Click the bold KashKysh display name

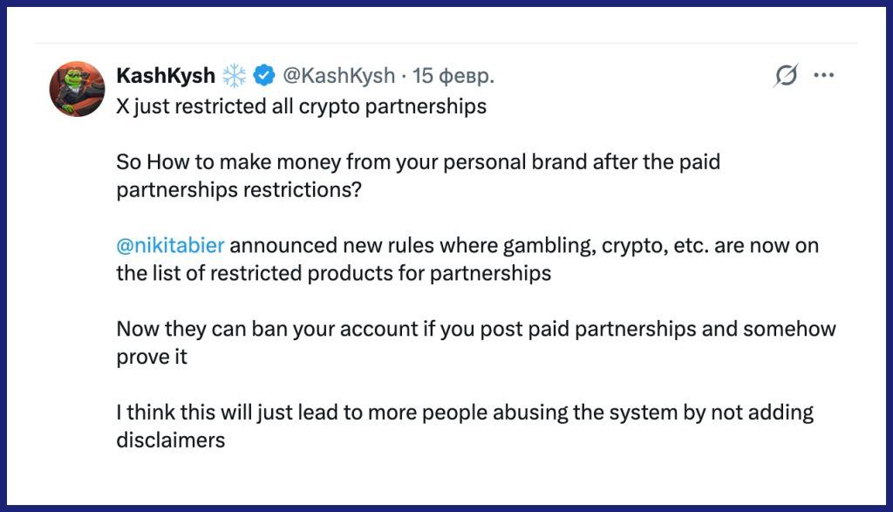pos(166,76)
